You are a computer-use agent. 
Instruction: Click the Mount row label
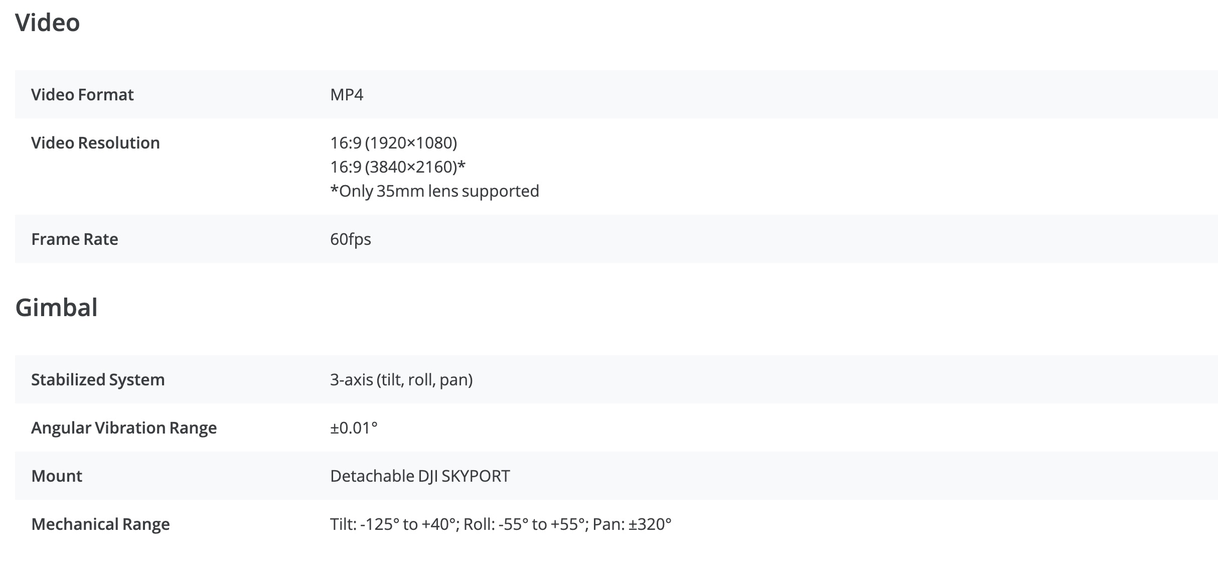(x=57, y=476)
